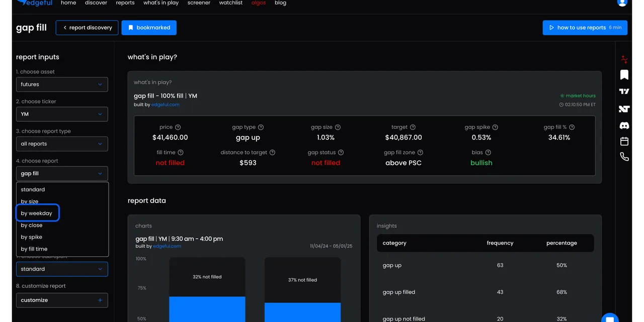Show help tooltip for gap size
644x322 pixels.
pyautogui.click(x=338, y=127)
